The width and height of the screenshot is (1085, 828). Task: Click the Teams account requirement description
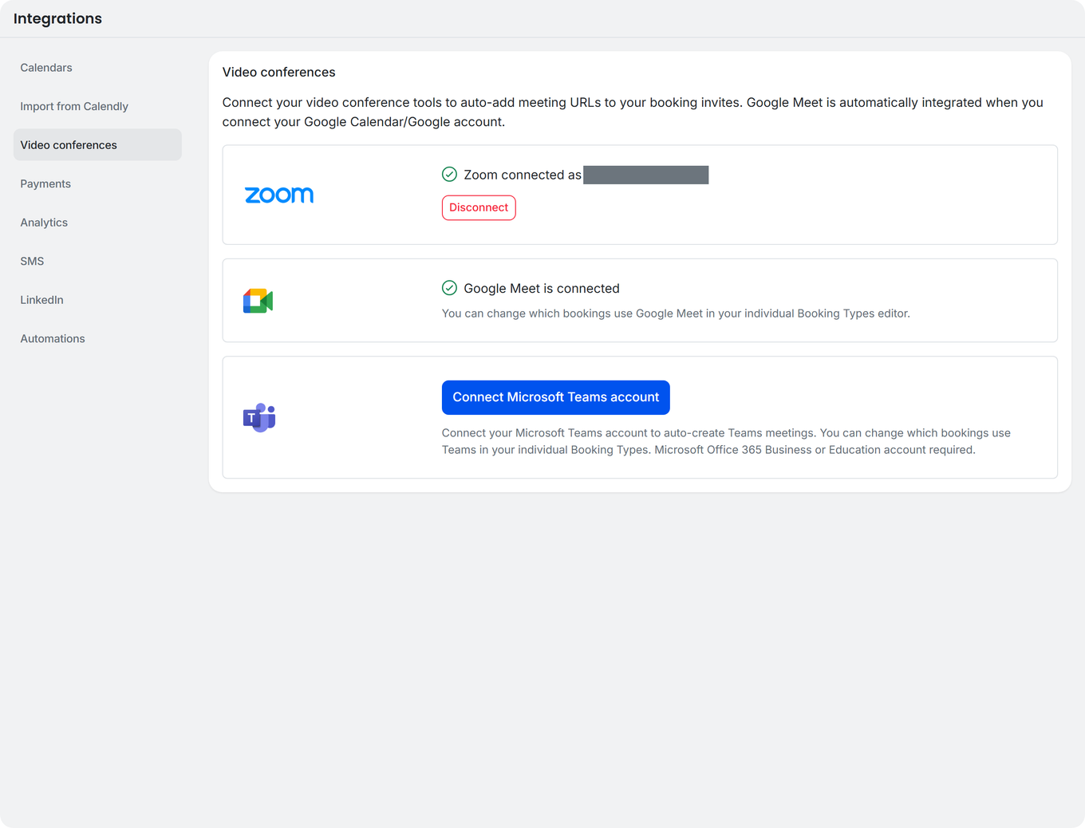726,441
